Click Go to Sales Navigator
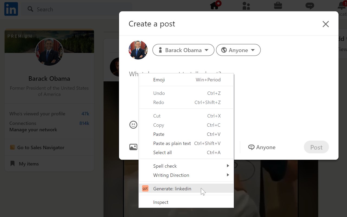The image size is (347, 217). [x=41, y=148]
